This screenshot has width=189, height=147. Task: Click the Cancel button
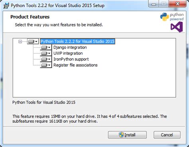coord(167,135)
